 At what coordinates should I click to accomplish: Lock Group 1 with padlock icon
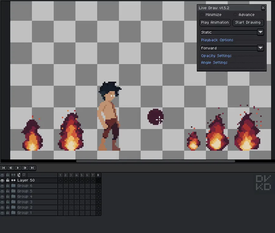(8, 213)
